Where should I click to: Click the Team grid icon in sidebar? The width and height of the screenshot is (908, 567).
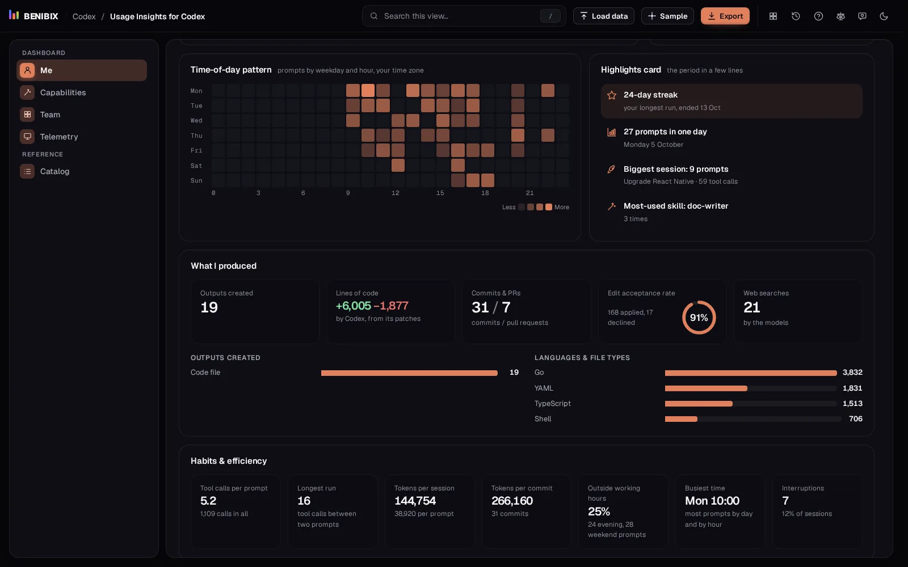27,115
